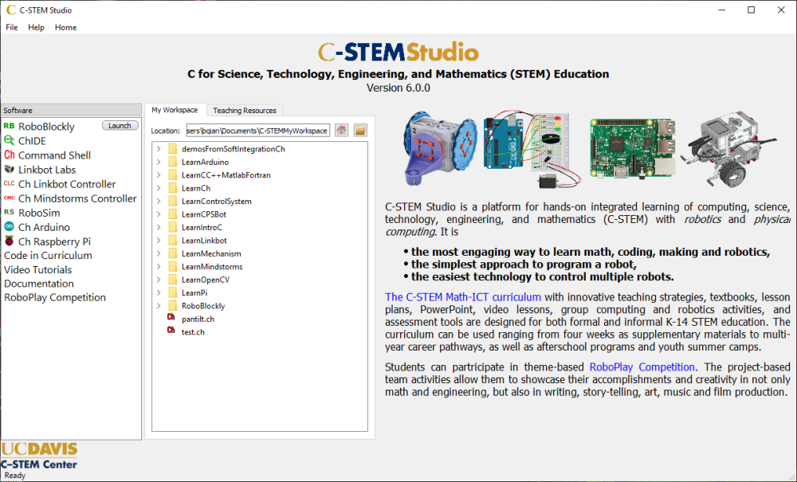Screen dimensions: 797x482
Task: Click the Linkbot robot image
Action: (440, 148)
